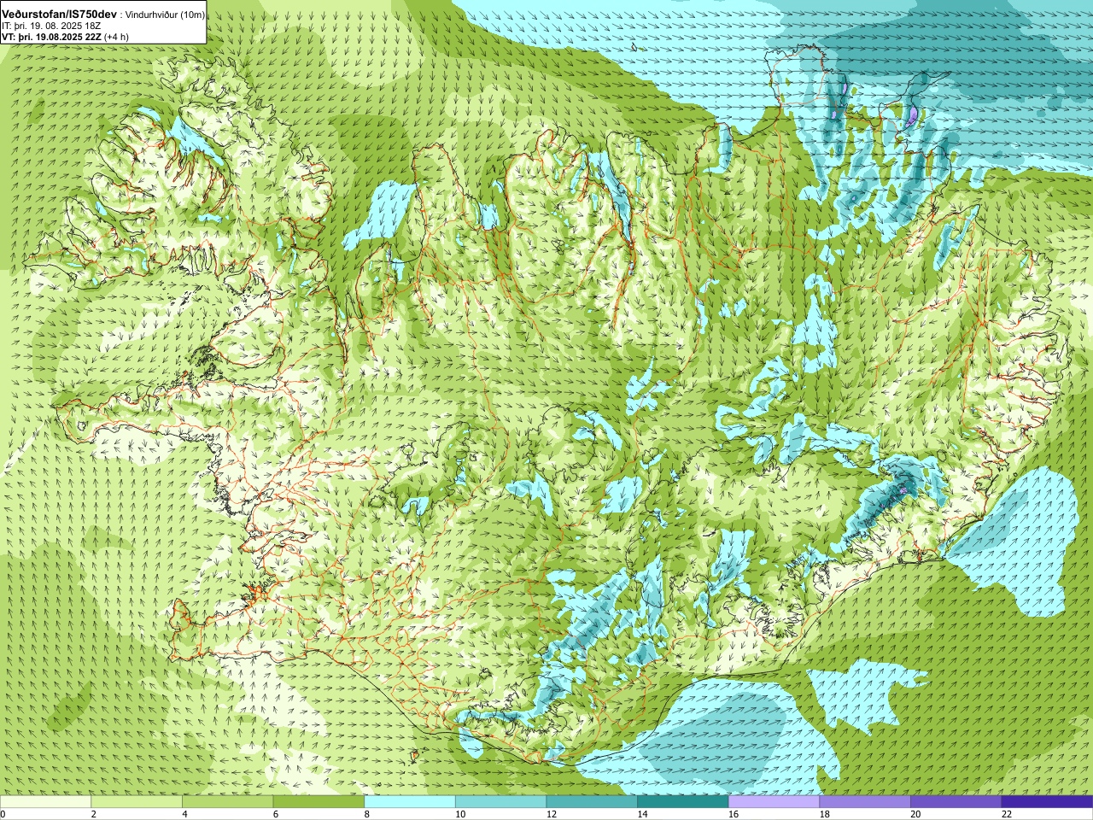Click the 8–10 light cyan legend swatch
1093x820 pixels.
(x=410, y=802)
